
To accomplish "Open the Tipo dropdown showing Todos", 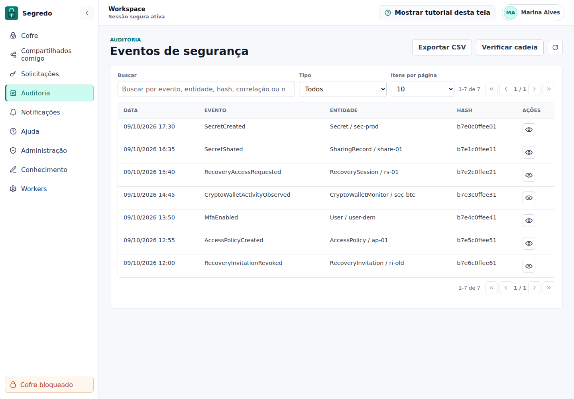I will point(342,89).
